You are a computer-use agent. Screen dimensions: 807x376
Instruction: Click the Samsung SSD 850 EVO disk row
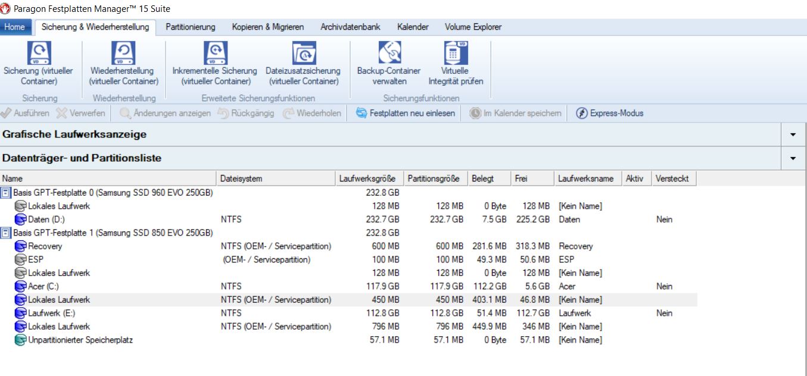[x=348, y=233]
